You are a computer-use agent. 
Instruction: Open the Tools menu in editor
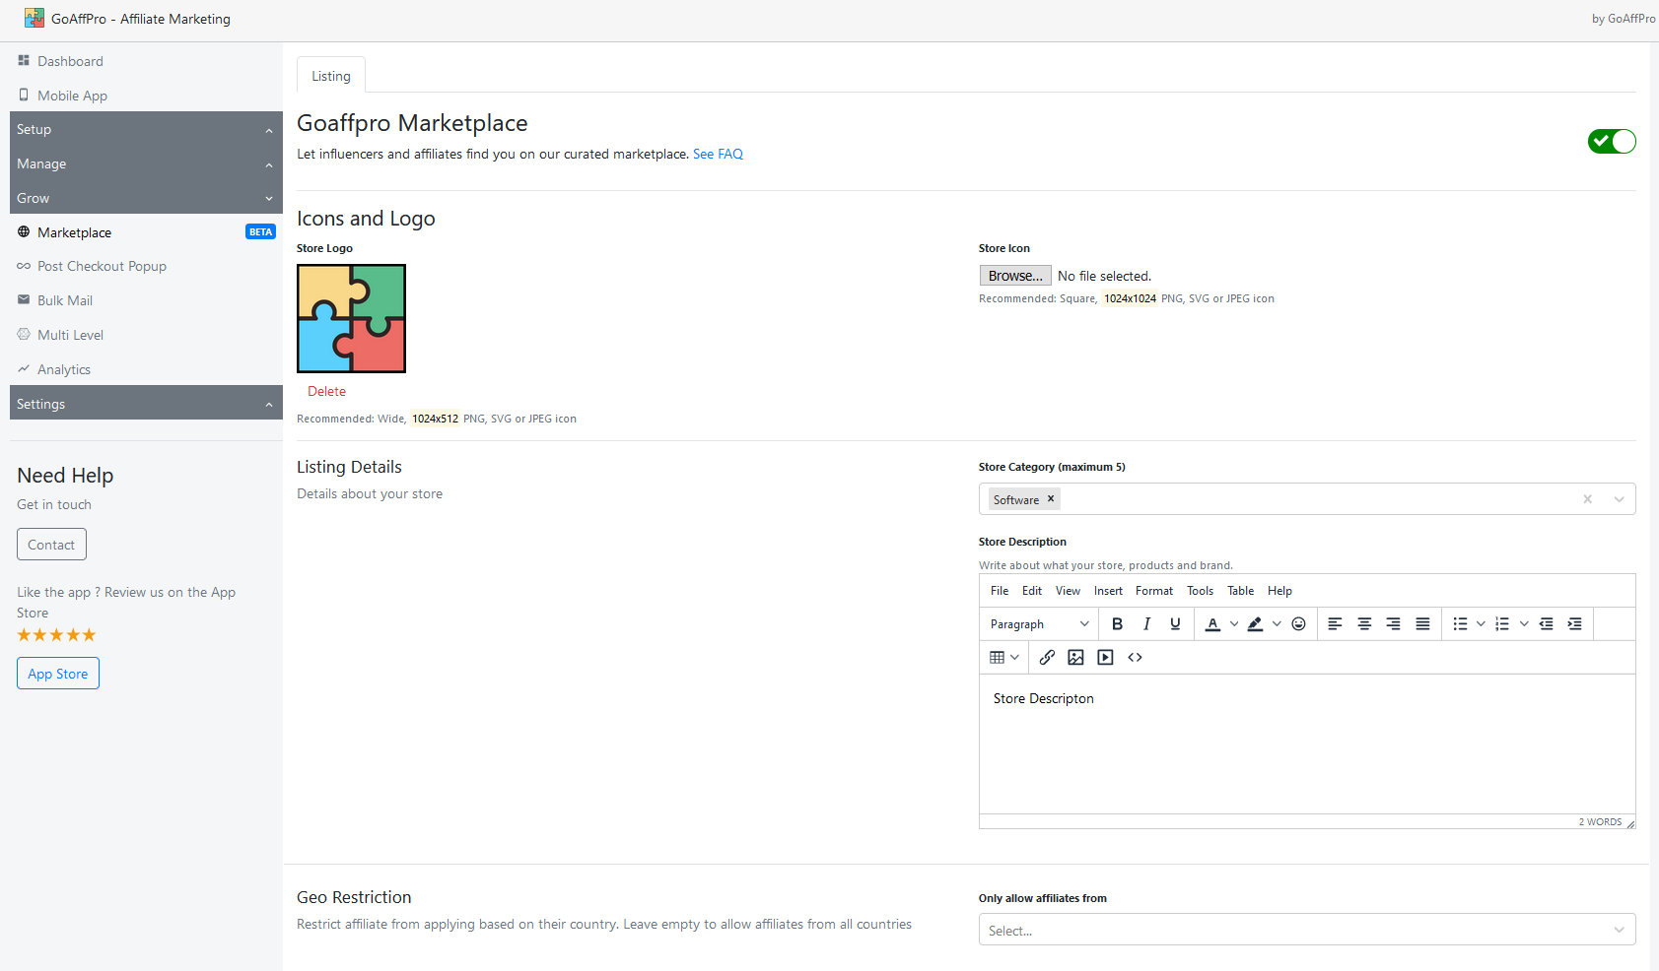pos(1200,591)
